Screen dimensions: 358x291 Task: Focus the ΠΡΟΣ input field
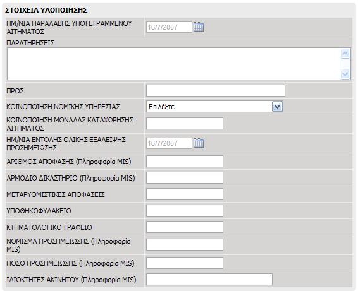click(216, 91)
